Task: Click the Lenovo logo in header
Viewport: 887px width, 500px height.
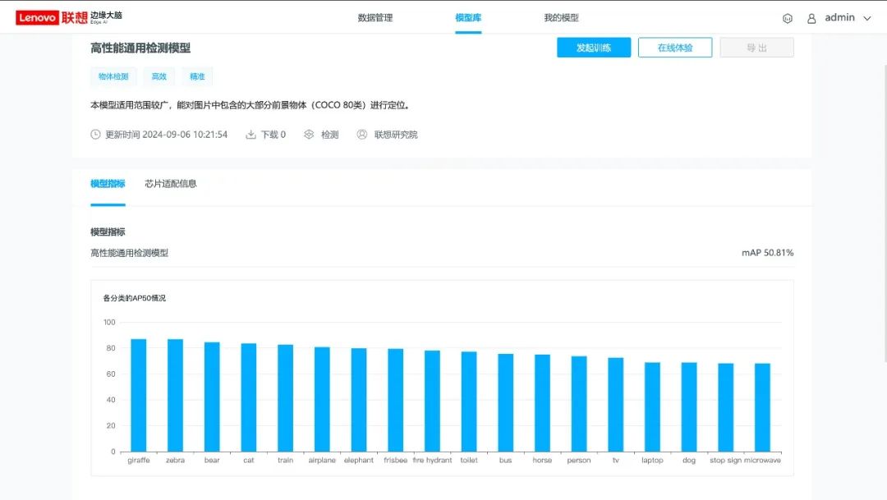Action: click(68, 17)
